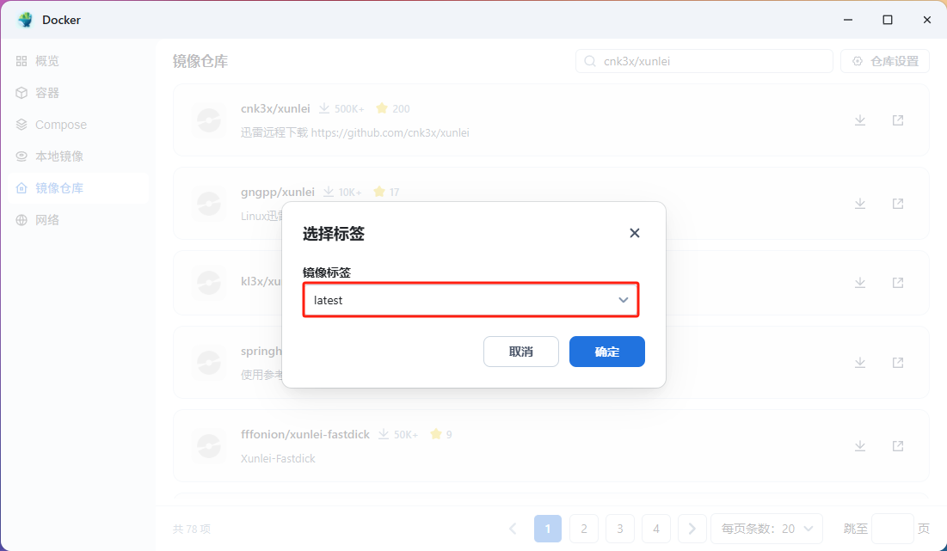
Task: Open the 镜像标签 latest dropdown
Action: coord(470,300)
